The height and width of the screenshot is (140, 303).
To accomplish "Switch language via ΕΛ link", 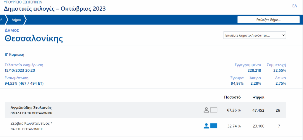I will click(x=294, y=6).
